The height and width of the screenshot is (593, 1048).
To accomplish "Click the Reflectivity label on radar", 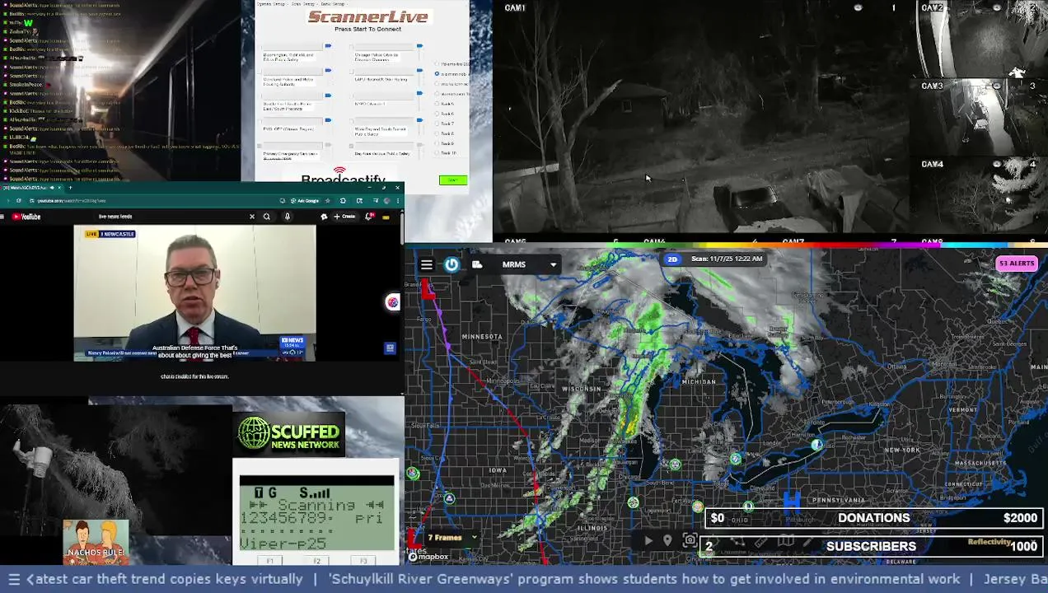I will click(x=989, y=541).
